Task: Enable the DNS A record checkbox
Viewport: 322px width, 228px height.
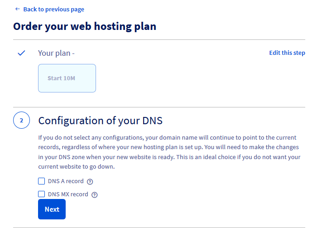Action: [42, 181]
